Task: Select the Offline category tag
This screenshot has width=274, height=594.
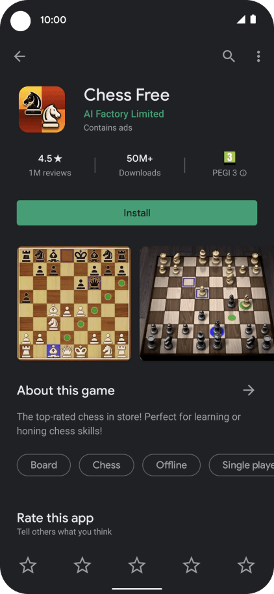Action: pyautogui.click(x=171, y=465)
